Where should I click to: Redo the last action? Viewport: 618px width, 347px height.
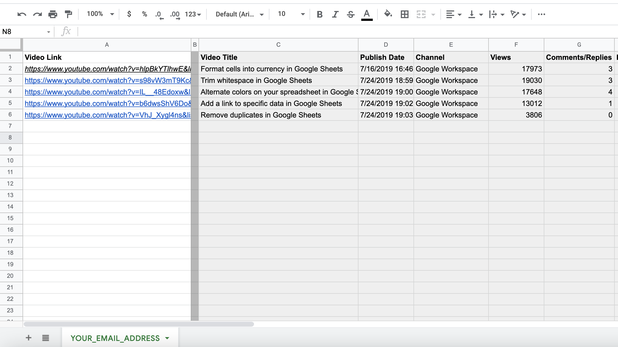point(37,14)
